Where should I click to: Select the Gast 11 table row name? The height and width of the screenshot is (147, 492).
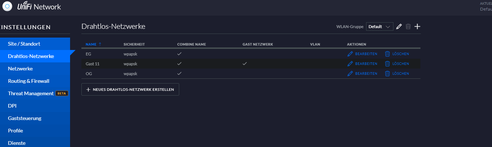[92, 63]
